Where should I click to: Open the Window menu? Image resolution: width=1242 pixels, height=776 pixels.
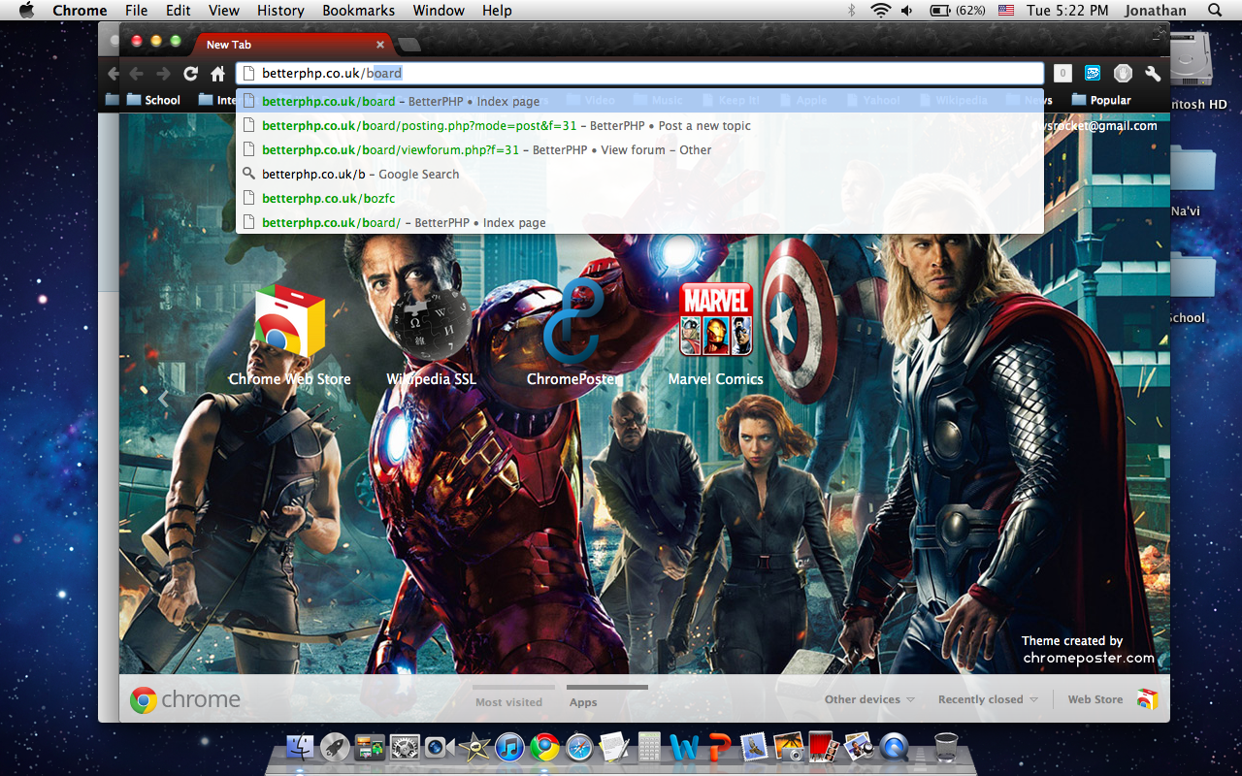[x=439, y=11]
